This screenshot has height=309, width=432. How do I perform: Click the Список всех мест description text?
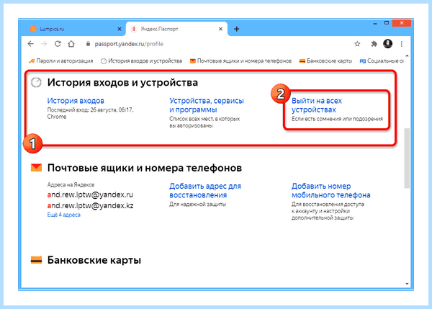204,122
